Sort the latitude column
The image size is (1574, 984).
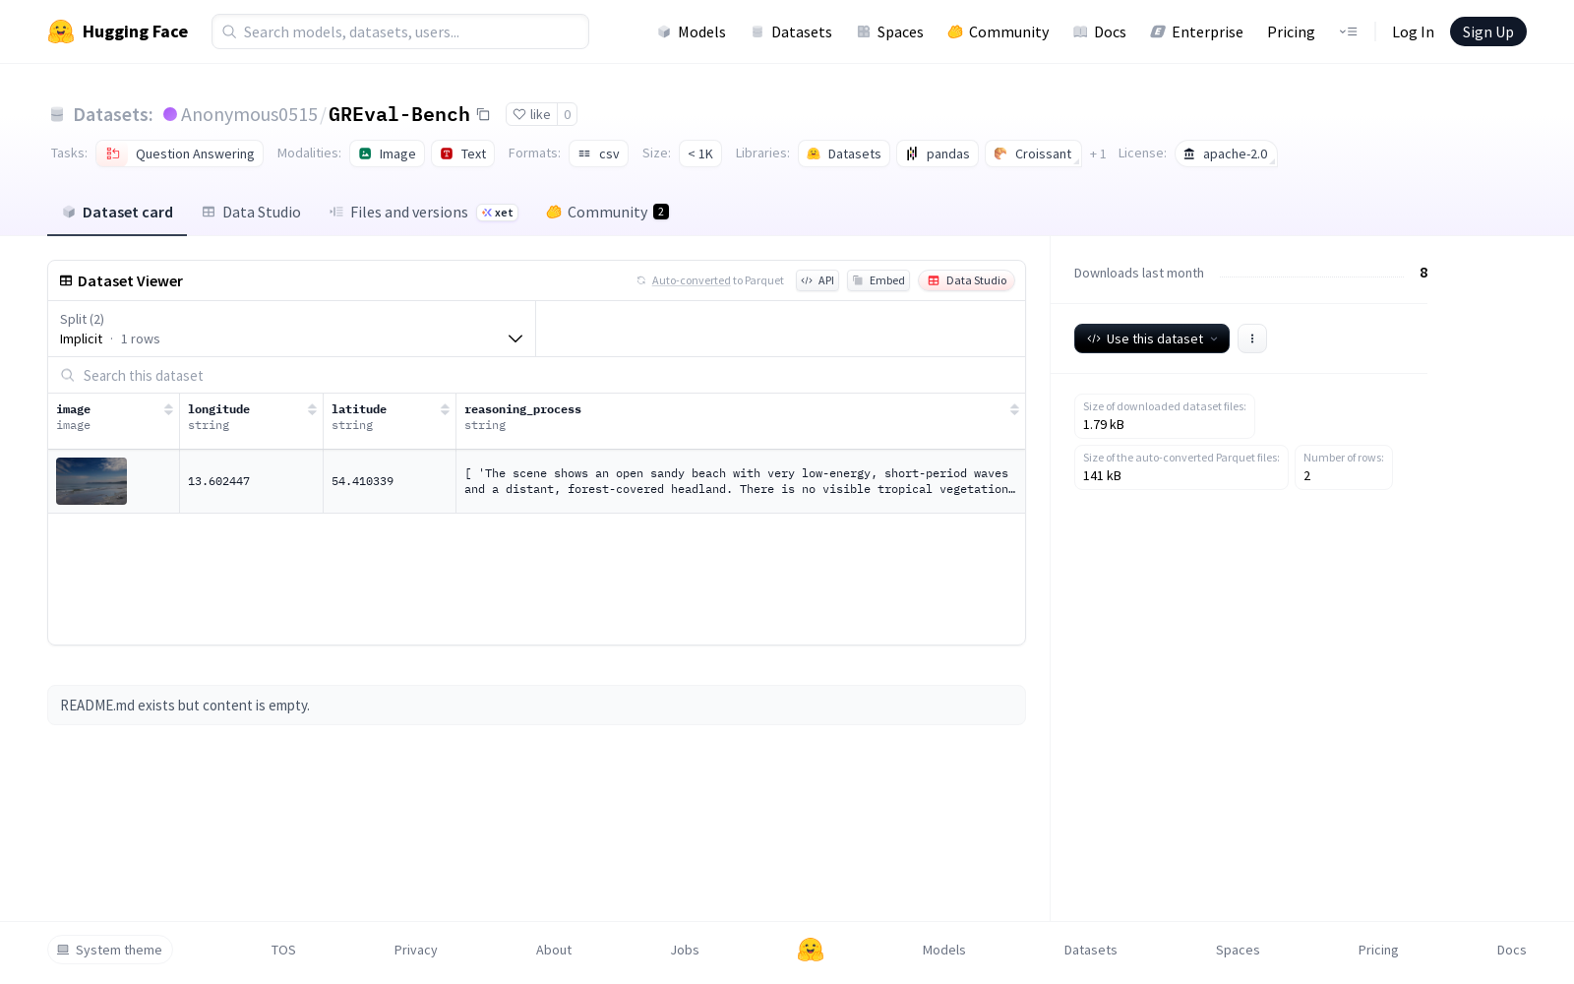pyautogui.click(x=445, y=409)
